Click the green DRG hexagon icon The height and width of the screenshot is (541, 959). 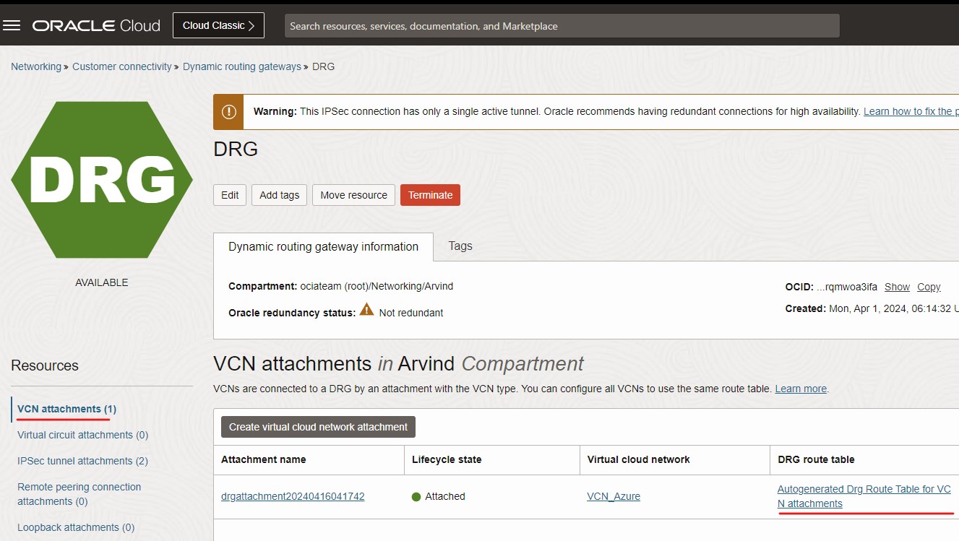coord(102,179)
